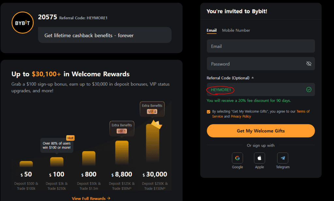Sign up with Google
Viewport: 334px width, 201px height.
click(x=237, y=158)
